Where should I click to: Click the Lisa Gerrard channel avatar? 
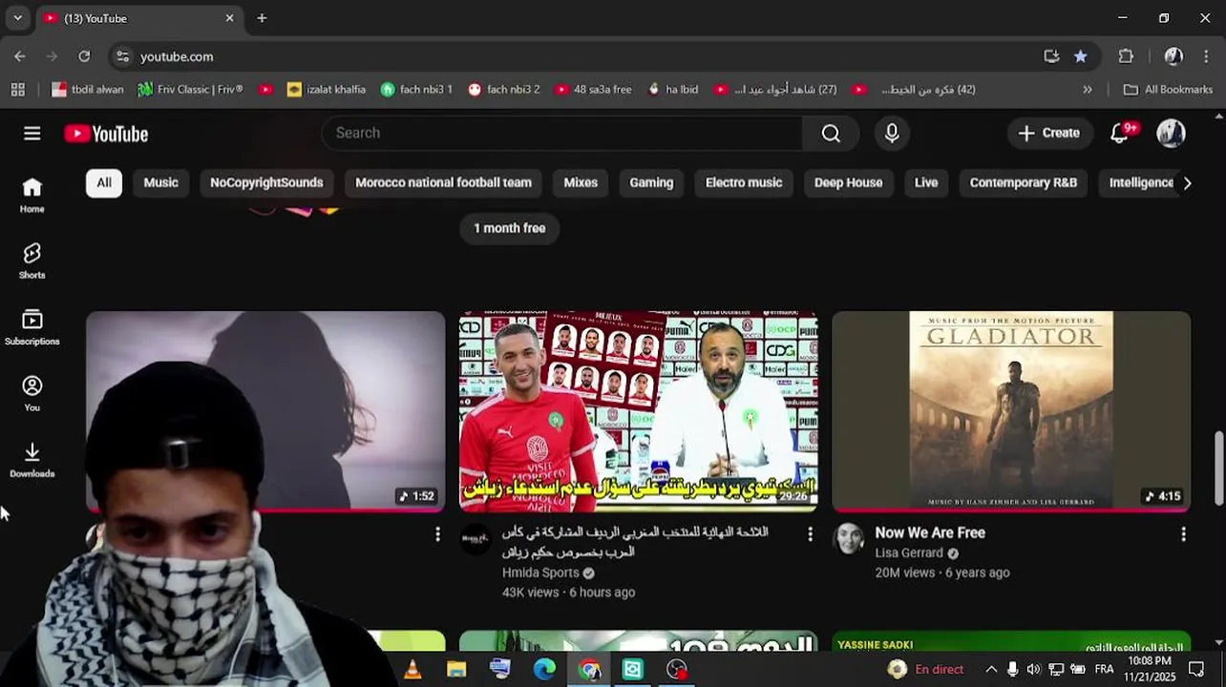tap(849, 539)
